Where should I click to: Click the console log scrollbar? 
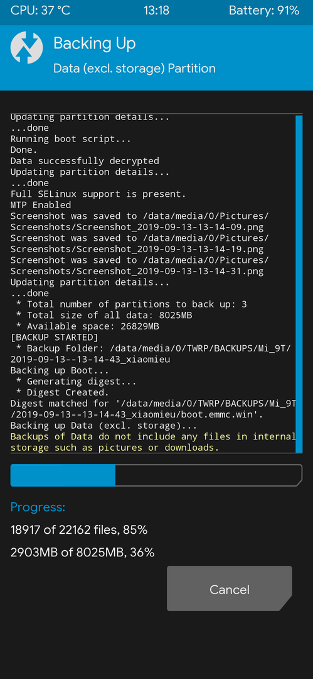pos(299,284)
